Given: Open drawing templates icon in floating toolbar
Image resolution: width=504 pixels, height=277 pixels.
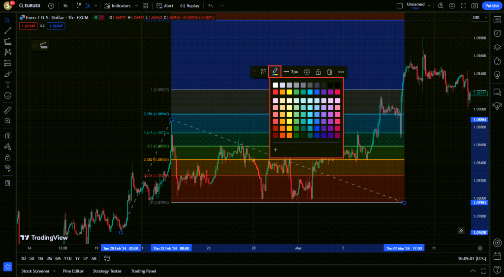Looking at the screenshot, I should pyautogui.click(x=264, y=72).
